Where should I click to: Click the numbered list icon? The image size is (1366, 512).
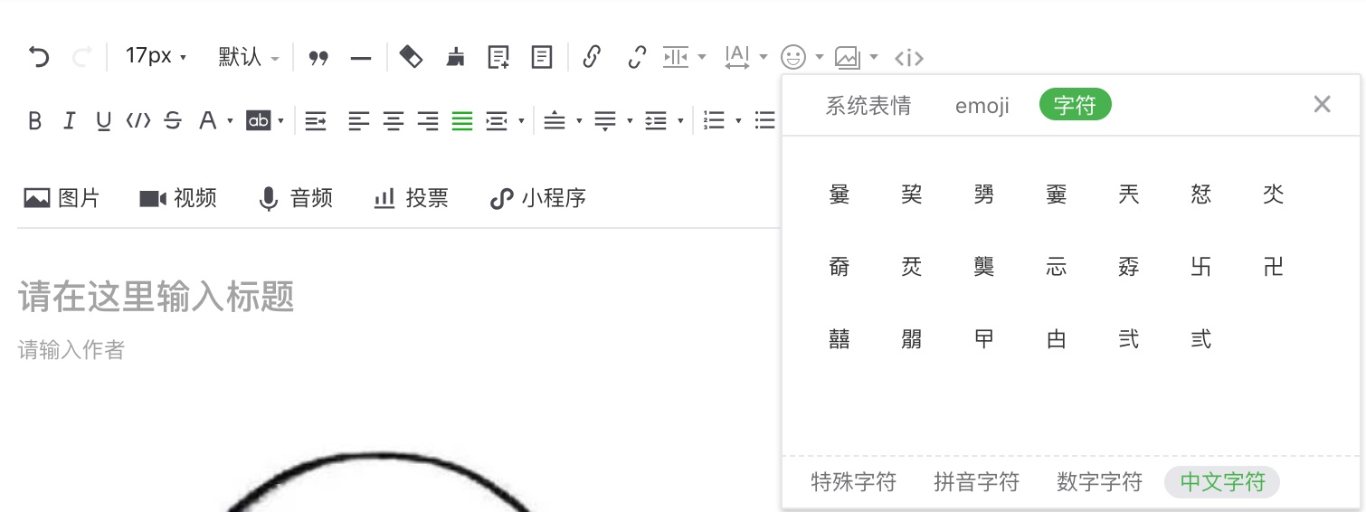point(715,120)
